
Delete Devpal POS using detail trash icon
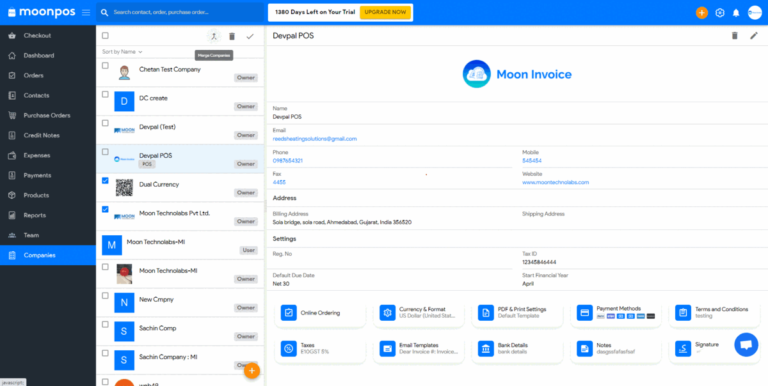tap(735, 36)
